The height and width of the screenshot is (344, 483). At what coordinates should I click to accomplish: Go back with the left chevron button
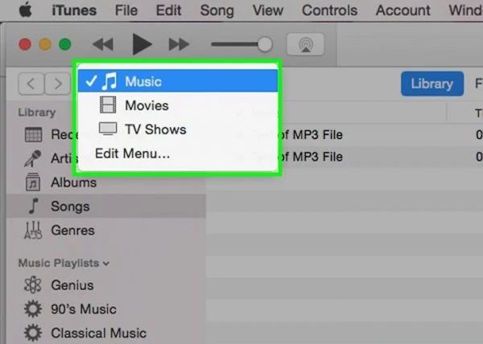(x=31, y=84)
